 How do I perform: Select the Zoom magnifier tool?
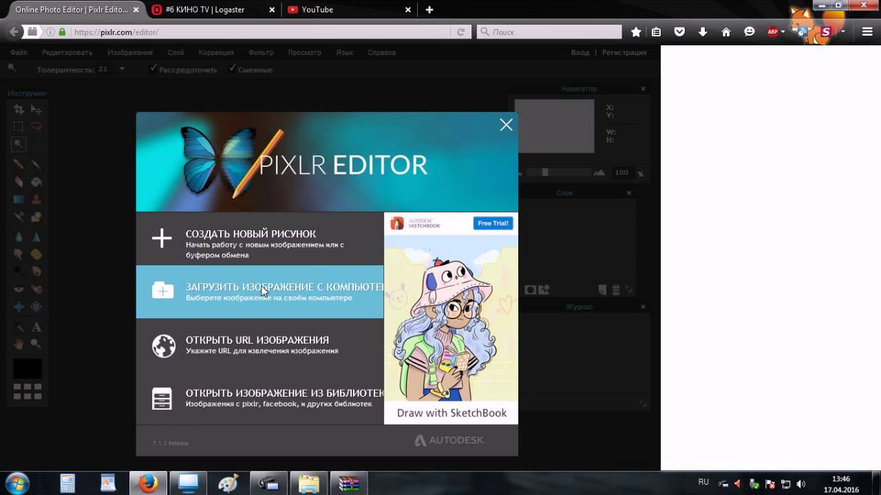[x=36, y=343]
